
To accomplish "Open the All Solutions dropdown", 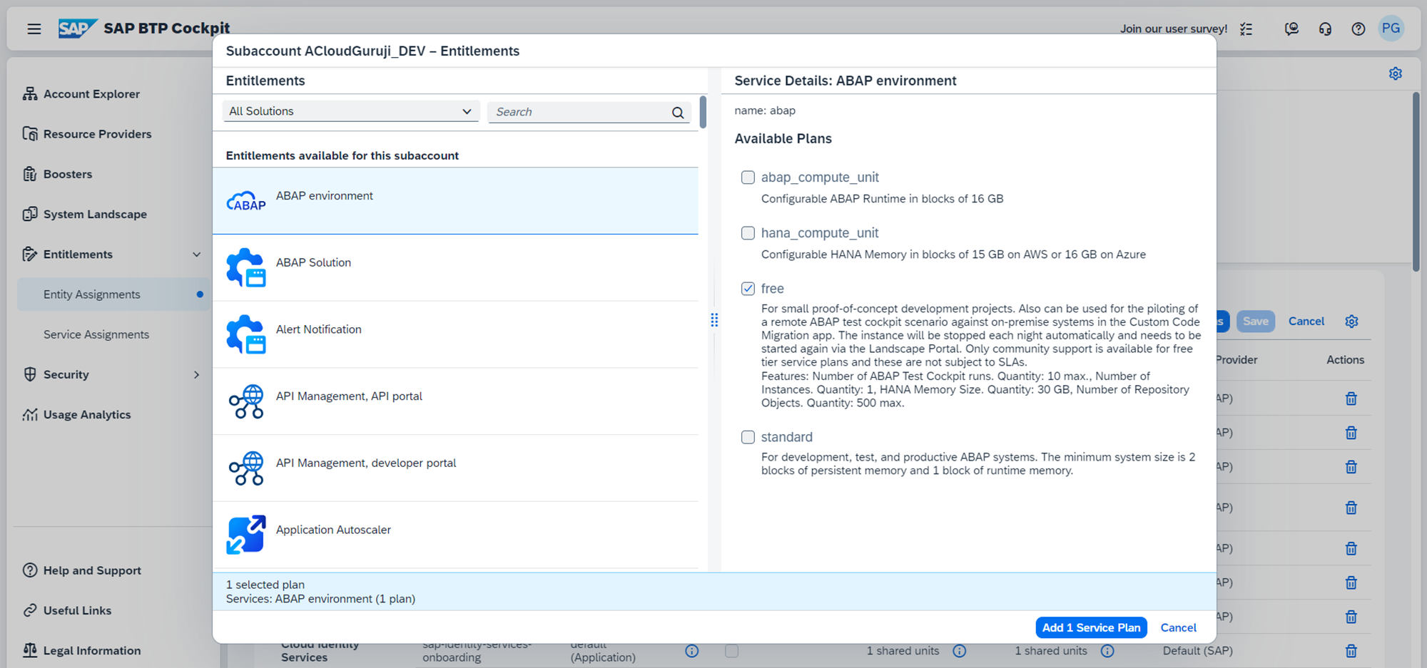I will pyautogui.click(x=350, y=111).
